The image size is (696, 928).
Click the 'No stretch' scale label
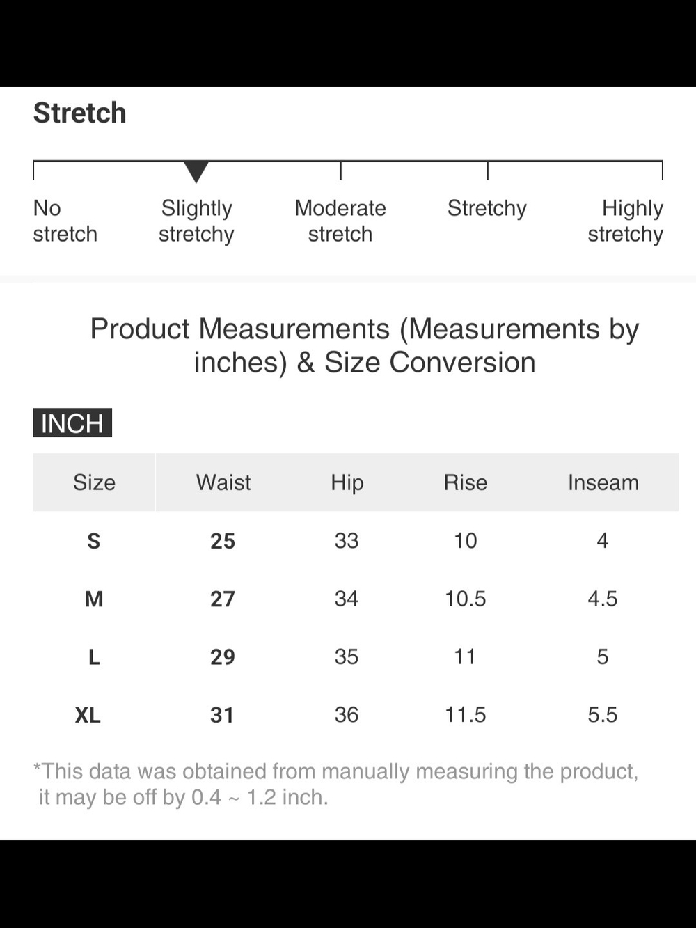point(65,221)
